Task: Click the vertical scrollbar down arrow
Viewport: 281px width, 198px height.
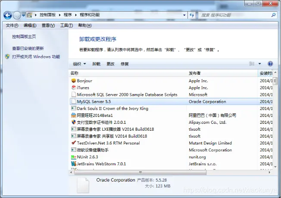Action: pyautogui.click(x=275, y=167)
